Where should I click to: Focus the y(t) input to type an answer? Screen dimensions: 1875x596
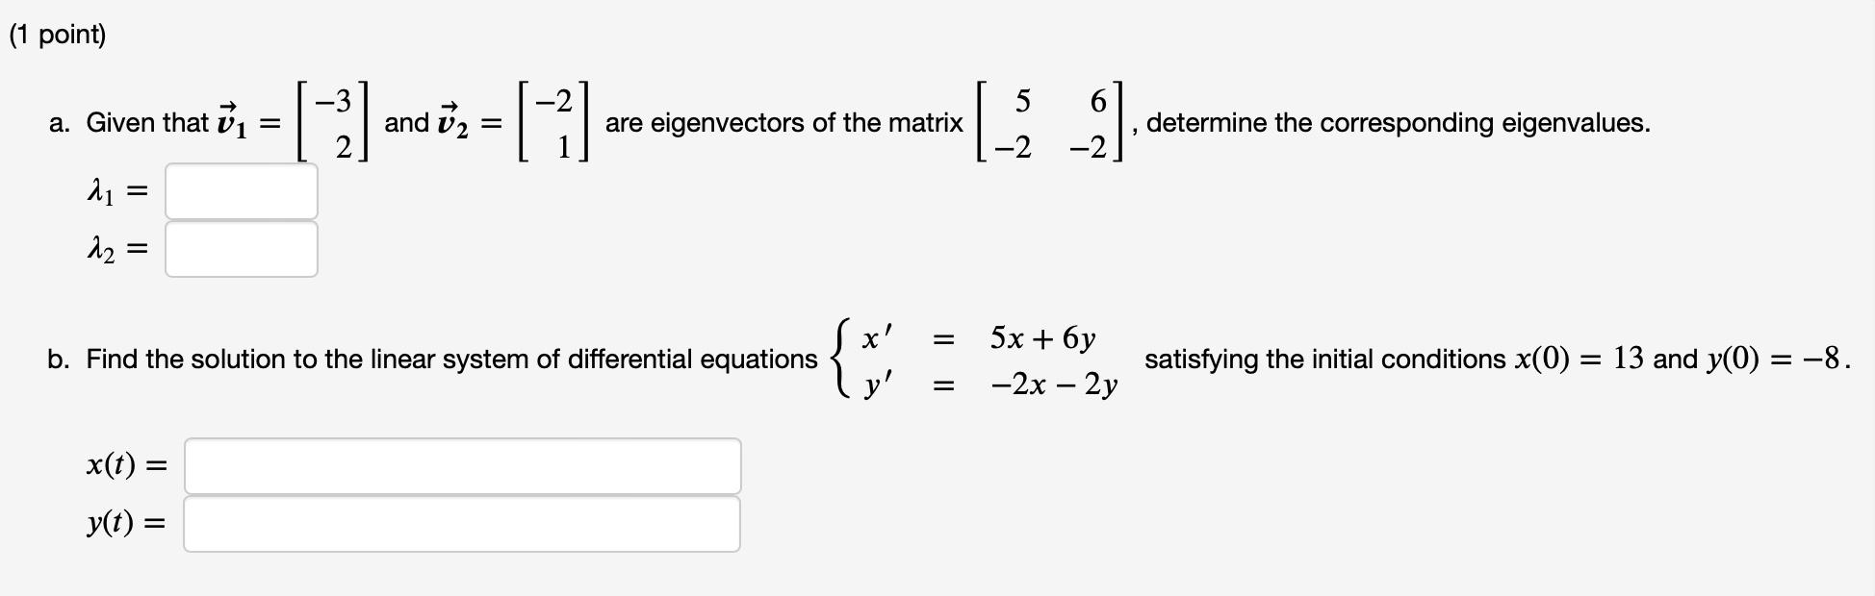click(462, 525)
